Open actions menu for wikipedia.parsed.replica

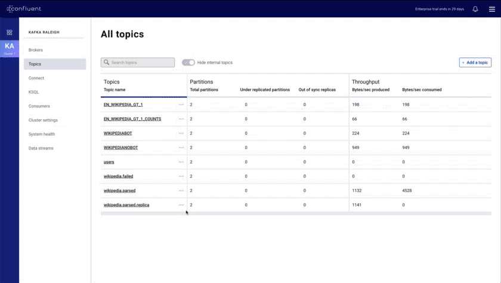point(181,205)
